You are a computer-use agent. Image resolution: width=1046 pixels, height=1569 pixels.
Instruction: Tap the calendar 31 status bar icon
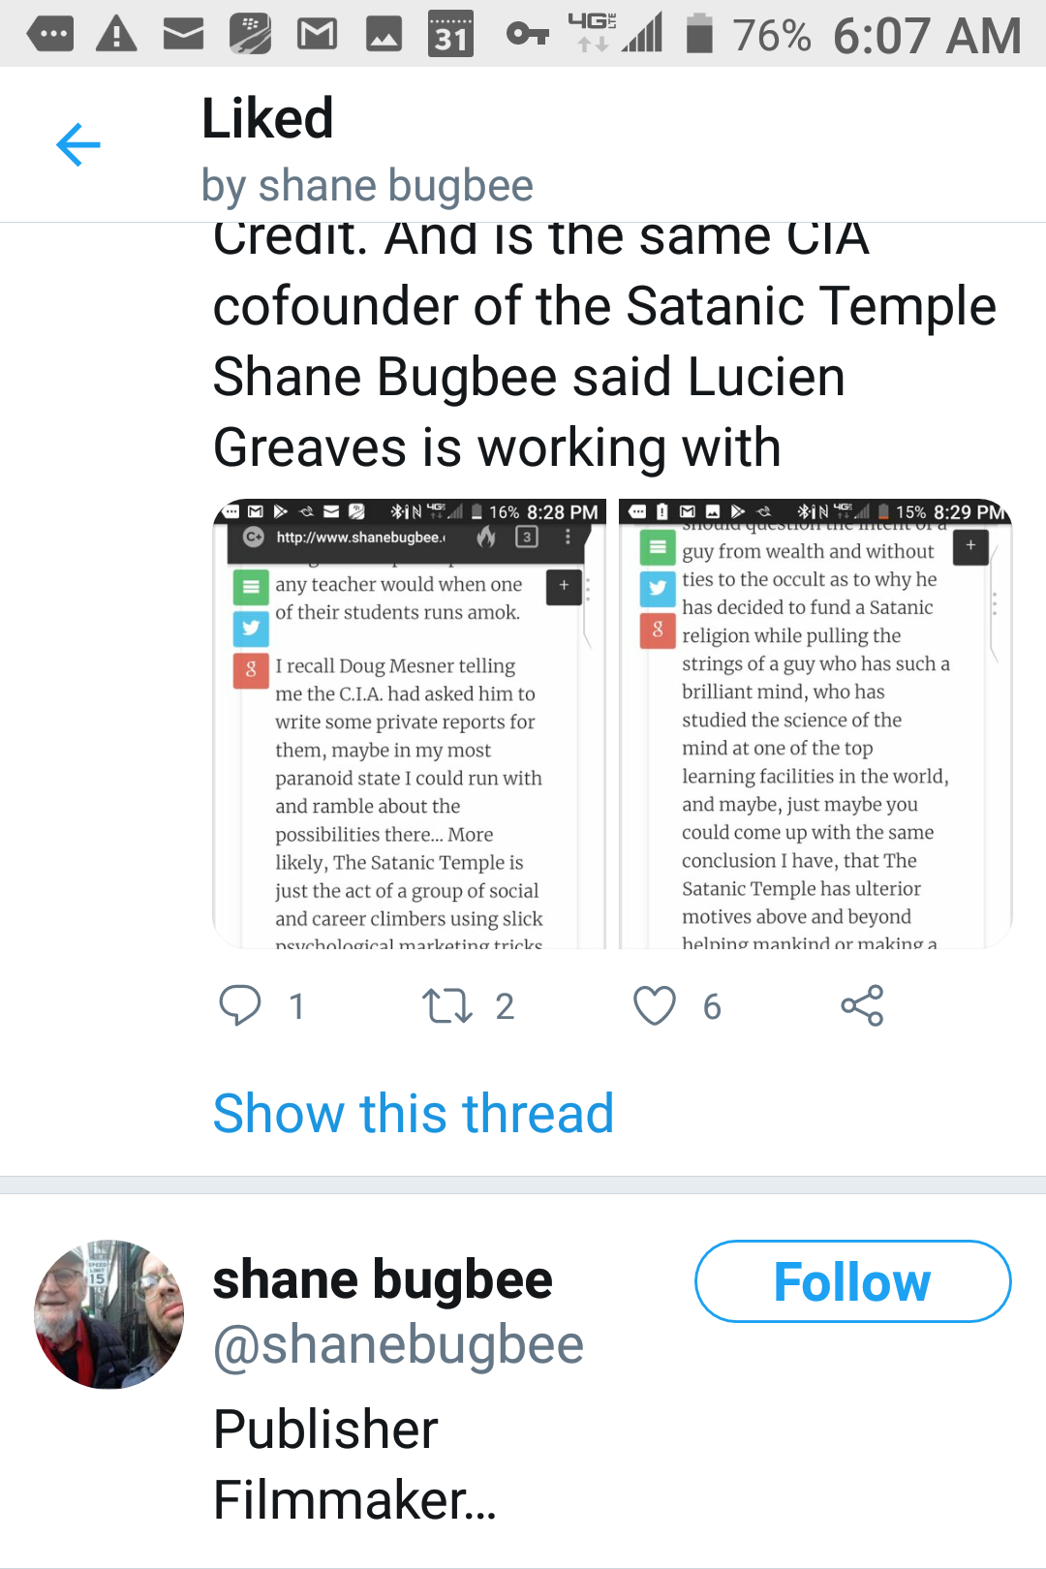pos(450,35)
